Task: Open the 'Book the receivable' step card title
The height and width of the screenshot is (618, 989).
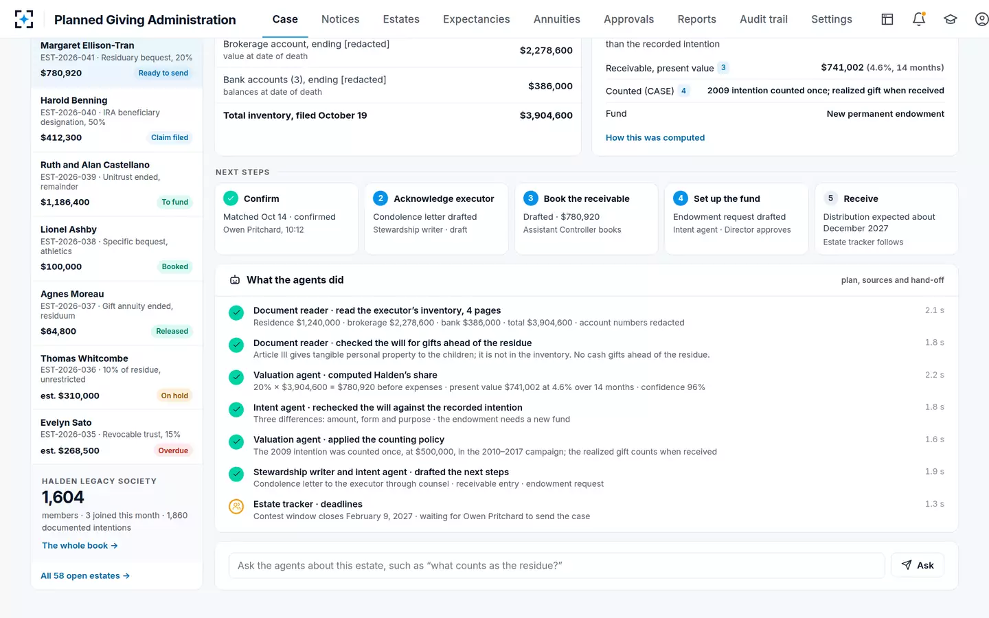Action: [x=587, y=198]
